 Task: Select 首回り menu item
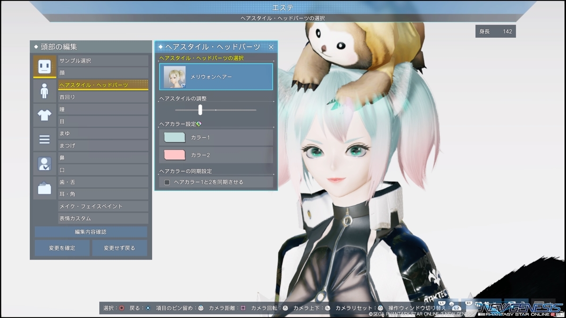pyautogui.click(x=103, y=97)
